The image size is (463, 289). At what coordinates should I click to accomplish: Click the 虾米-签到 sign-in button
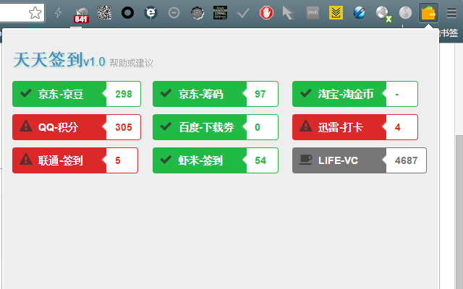coord(200,160)
